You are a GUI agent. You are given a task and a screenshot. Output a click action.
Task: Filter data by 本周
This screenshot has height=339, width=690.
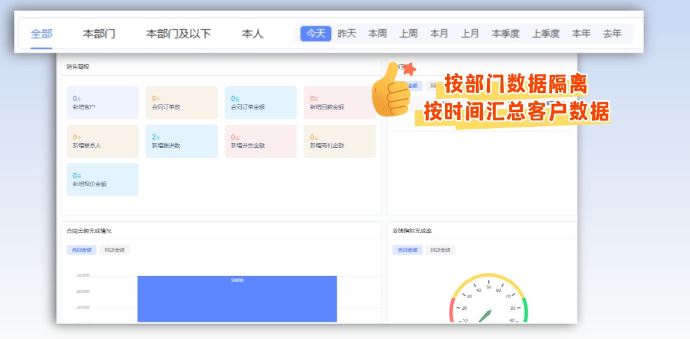tap(378, 33)
